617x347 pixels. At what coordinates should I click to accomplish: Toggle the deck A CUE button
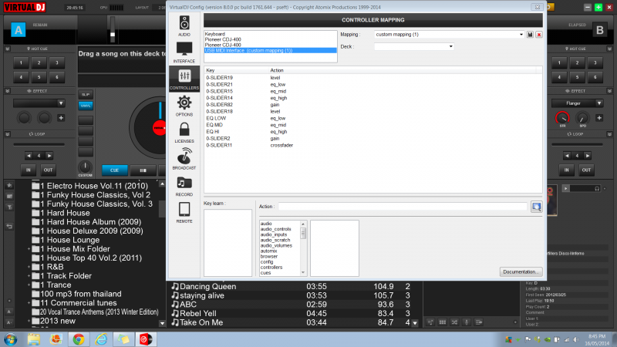[114, 170]
